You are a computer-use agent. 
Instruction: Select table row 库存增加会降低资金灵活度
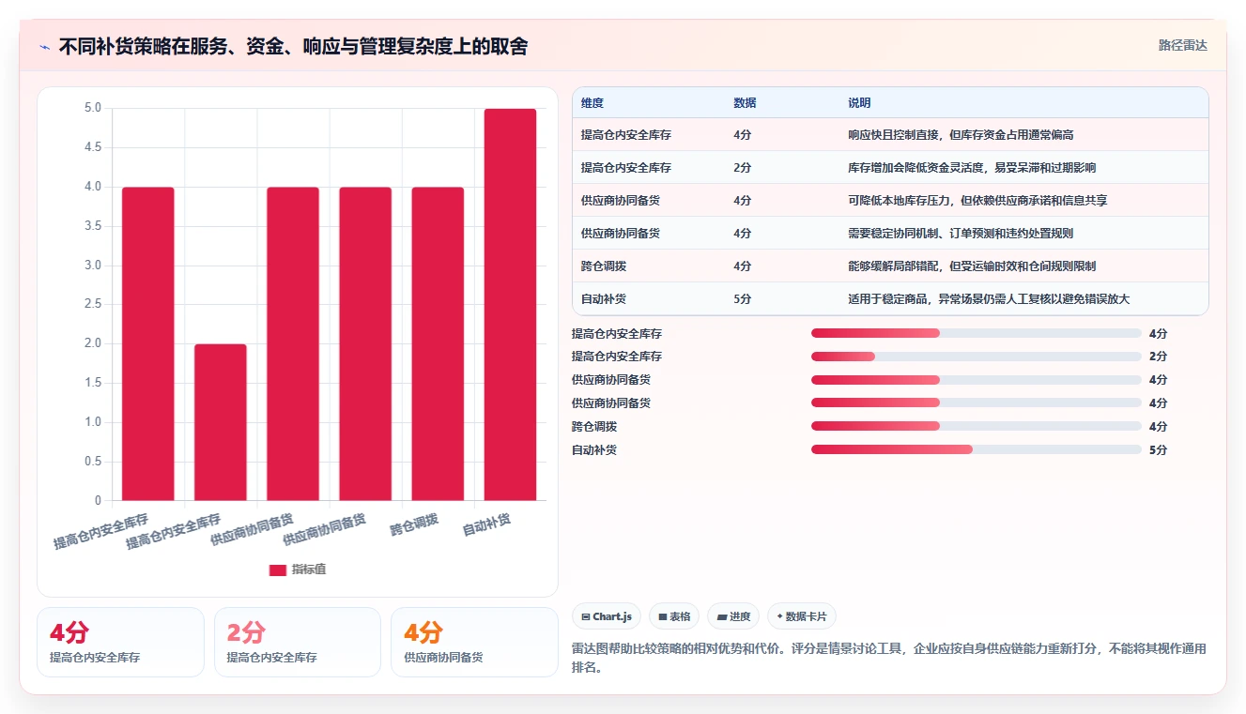click(890, 168)
